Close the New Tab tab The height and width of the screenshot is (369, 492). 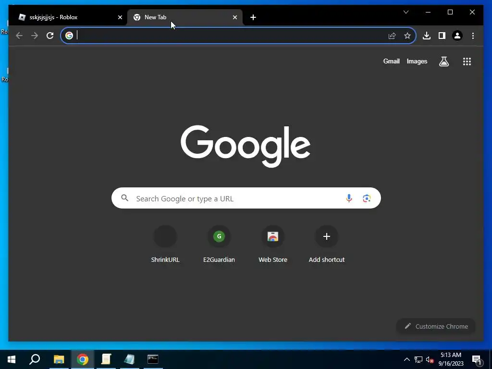point(234,17)
